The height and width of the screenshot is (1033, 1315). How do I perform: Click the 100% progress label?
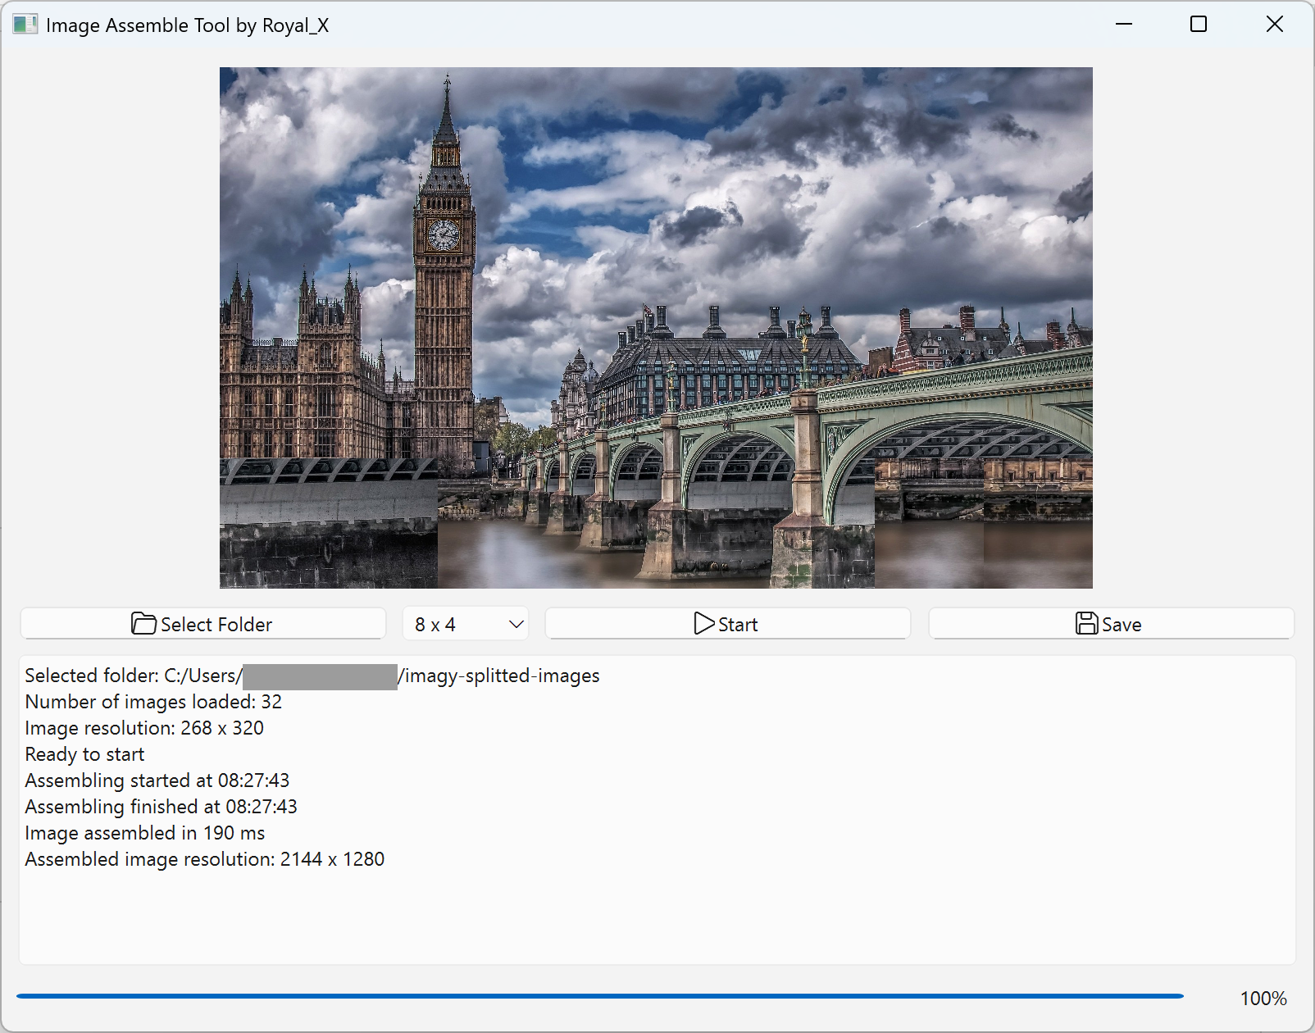1263,999
